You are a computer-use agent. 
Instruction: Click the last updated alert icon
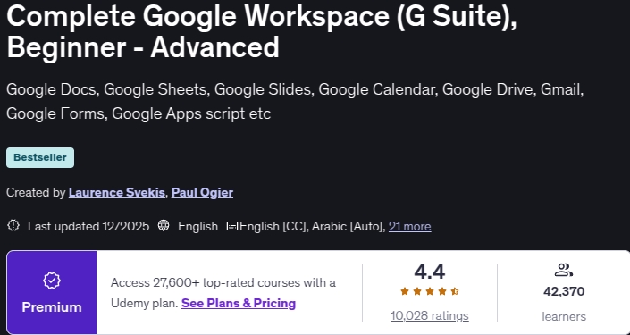(x=13, y=225)
